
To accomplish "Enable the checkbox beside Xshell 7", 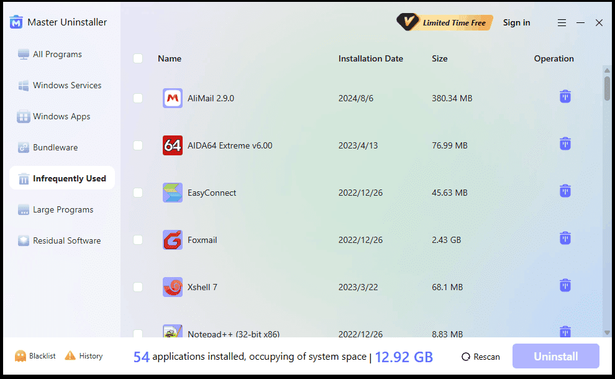I will (x=138, y=287).
